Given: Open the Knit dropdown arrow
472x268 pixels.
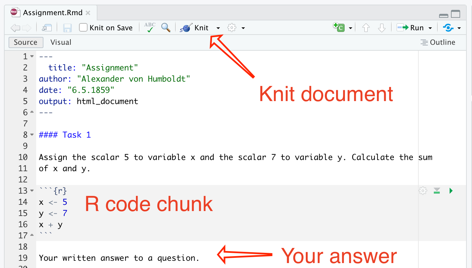Looking at the screenshot, I should coord(218,28).
